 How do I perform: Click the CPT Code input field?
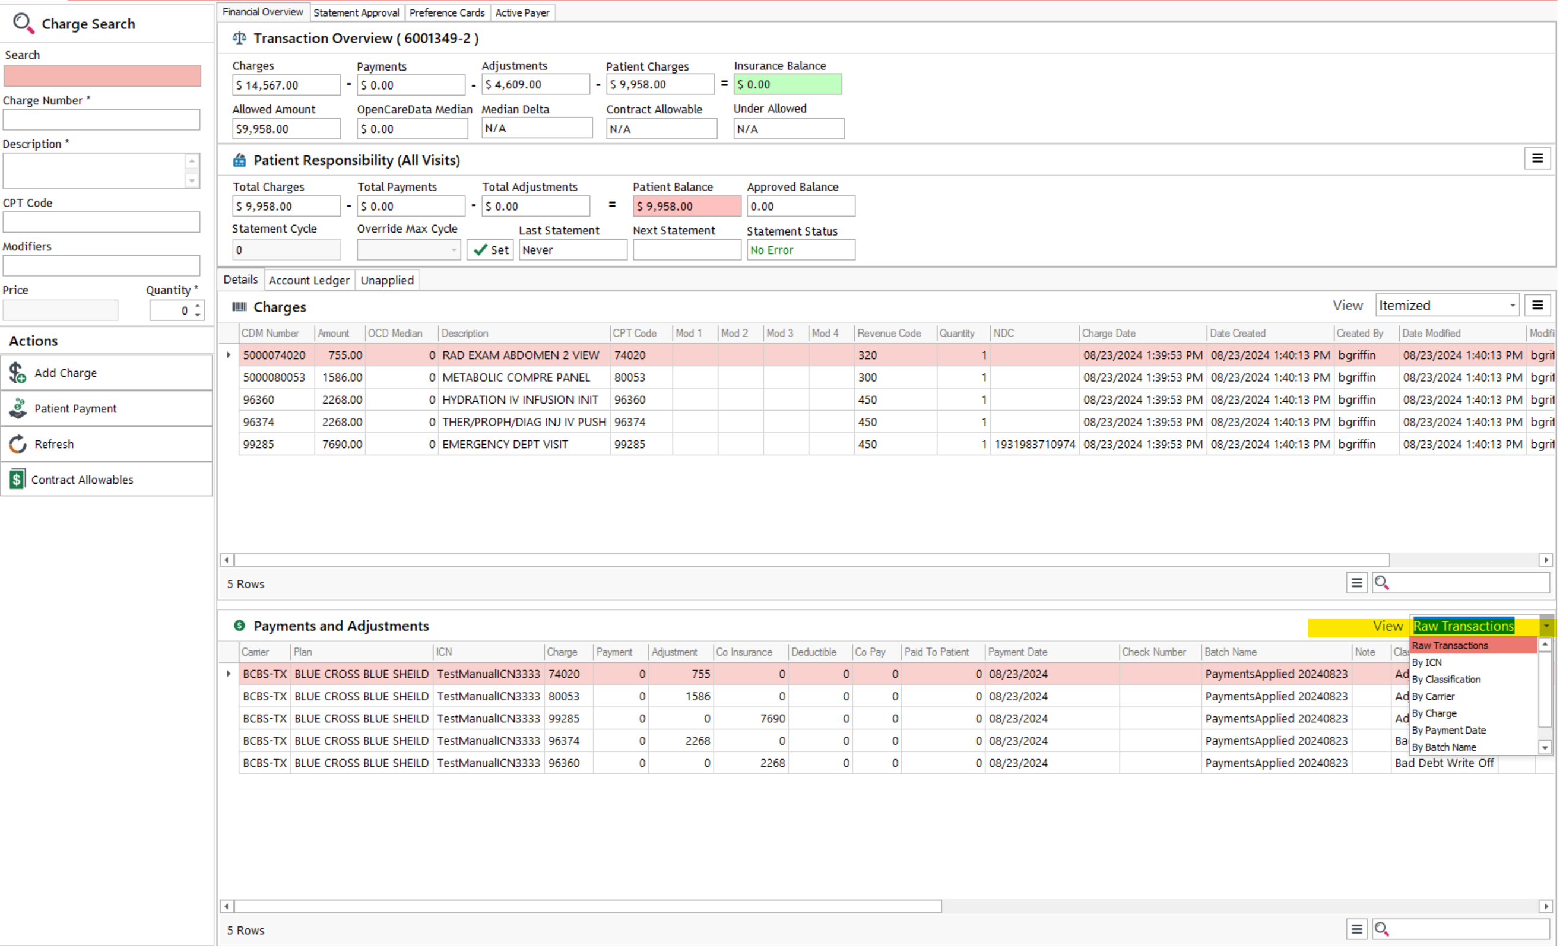pos(102,223)
